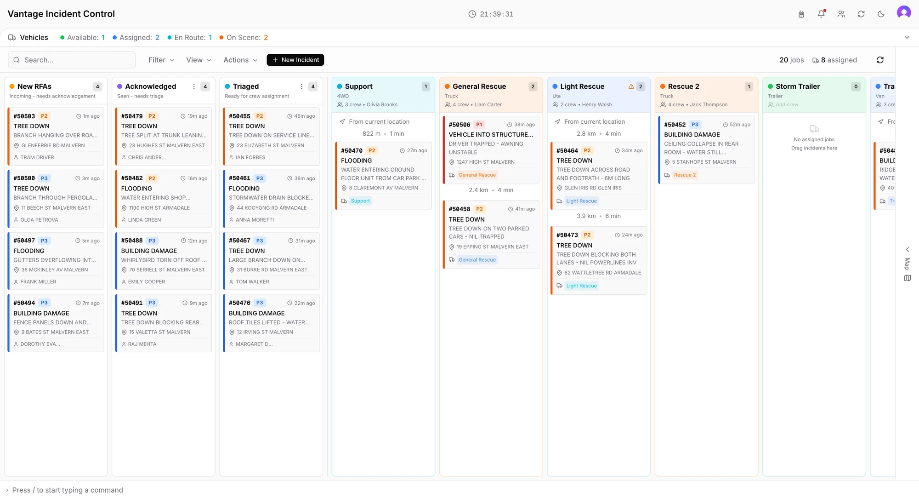The width and height of the screenshot is (919, 499).
Task: Click the Available vehicle count
Action: click(x=82, y=38)
